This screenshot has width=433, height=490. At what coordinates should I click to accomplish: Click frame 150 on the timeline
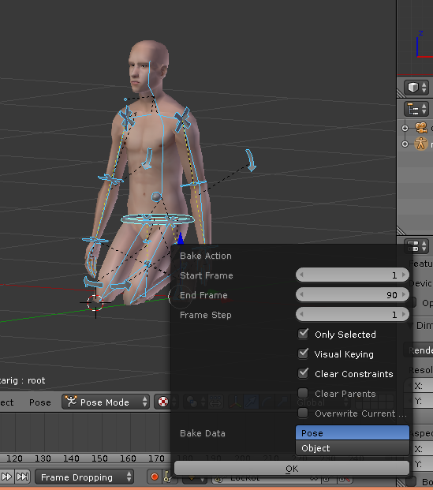[x=99, y=458]
